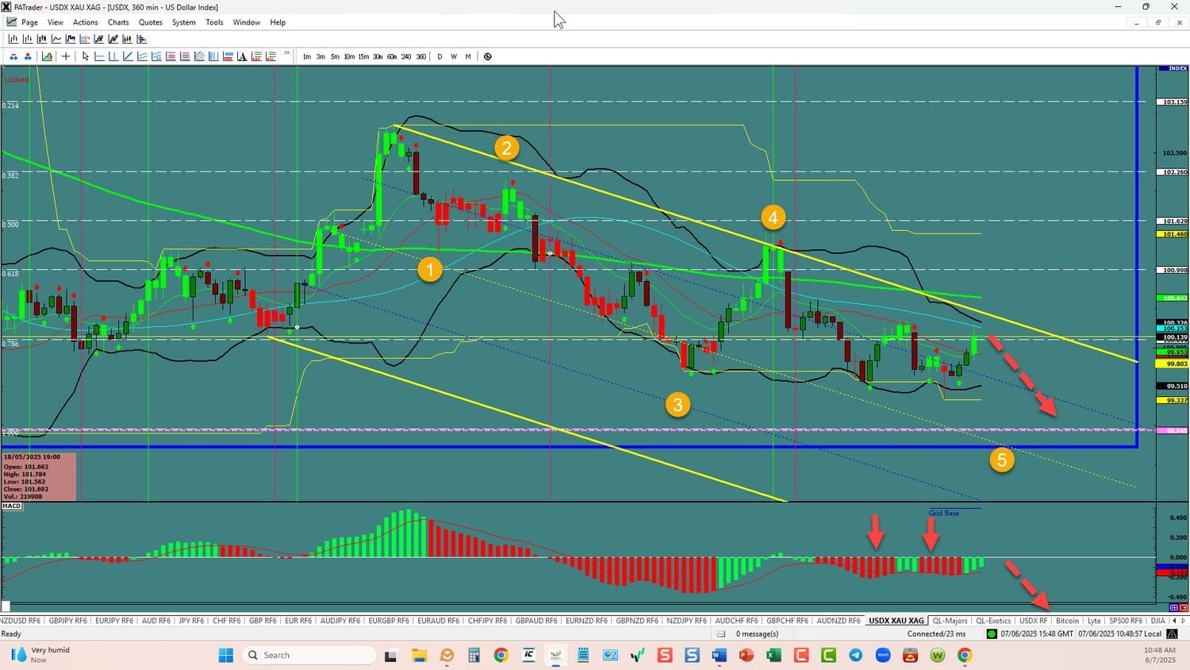
Task: Open the indicators chart icon
Action: tap(47, 56)
